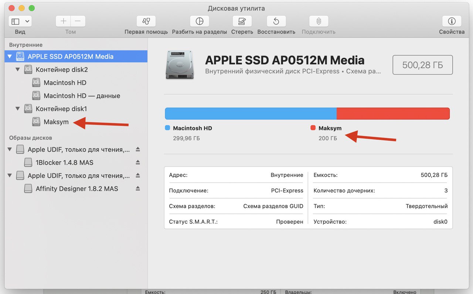Open the Info properties button

coord(452,21)
